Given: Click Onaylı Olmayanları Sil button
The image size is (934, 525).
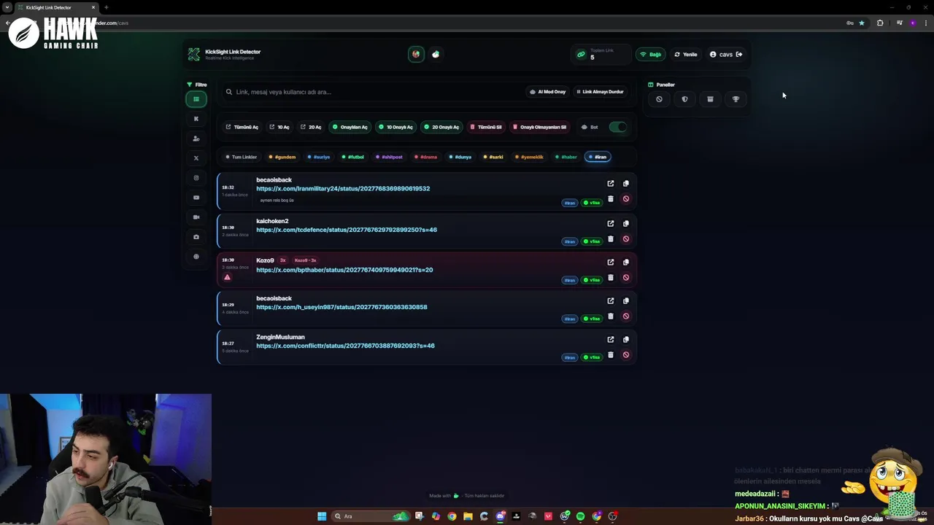Looking at the screenshot, I should click(539, 127).
